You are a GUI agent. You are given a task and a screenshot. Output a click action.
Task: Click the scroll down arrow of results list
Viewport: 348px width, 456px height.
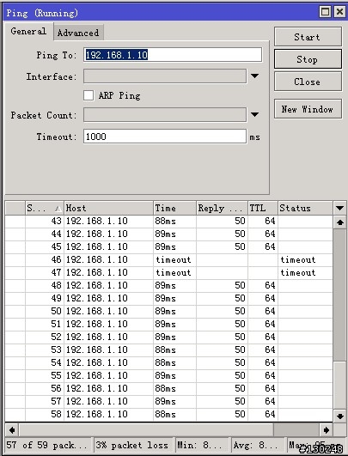(x=339, y=416)
